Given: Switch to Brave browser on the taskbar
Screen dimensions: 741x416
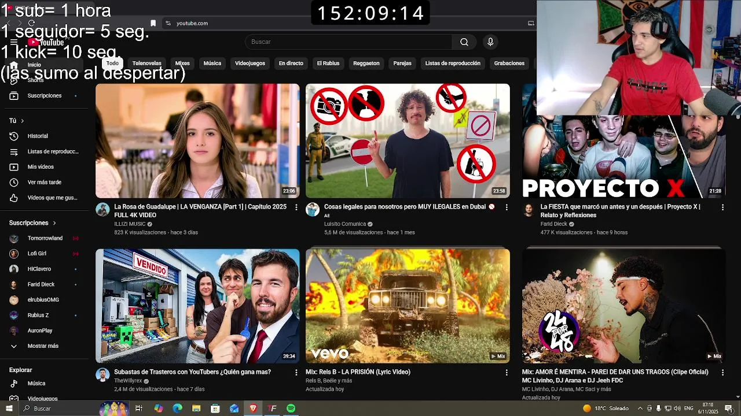Looking at the screenshot, I should (x=253, y=408).
